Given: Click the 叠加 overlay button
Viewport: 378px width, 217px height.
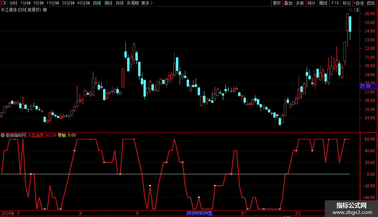Looking at the screenshot, I should pyautogui.click(x=288, y=3).
